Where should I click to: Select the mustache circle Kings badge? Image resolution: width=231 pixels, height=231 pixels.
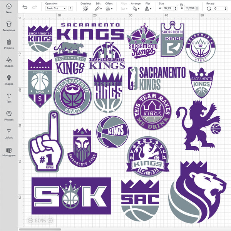[72, 96]
